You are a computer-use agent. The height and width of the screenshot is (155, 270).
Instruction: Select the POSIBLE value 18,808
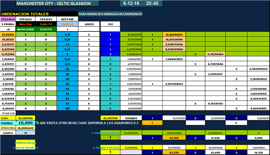click(x=25, y=123)
